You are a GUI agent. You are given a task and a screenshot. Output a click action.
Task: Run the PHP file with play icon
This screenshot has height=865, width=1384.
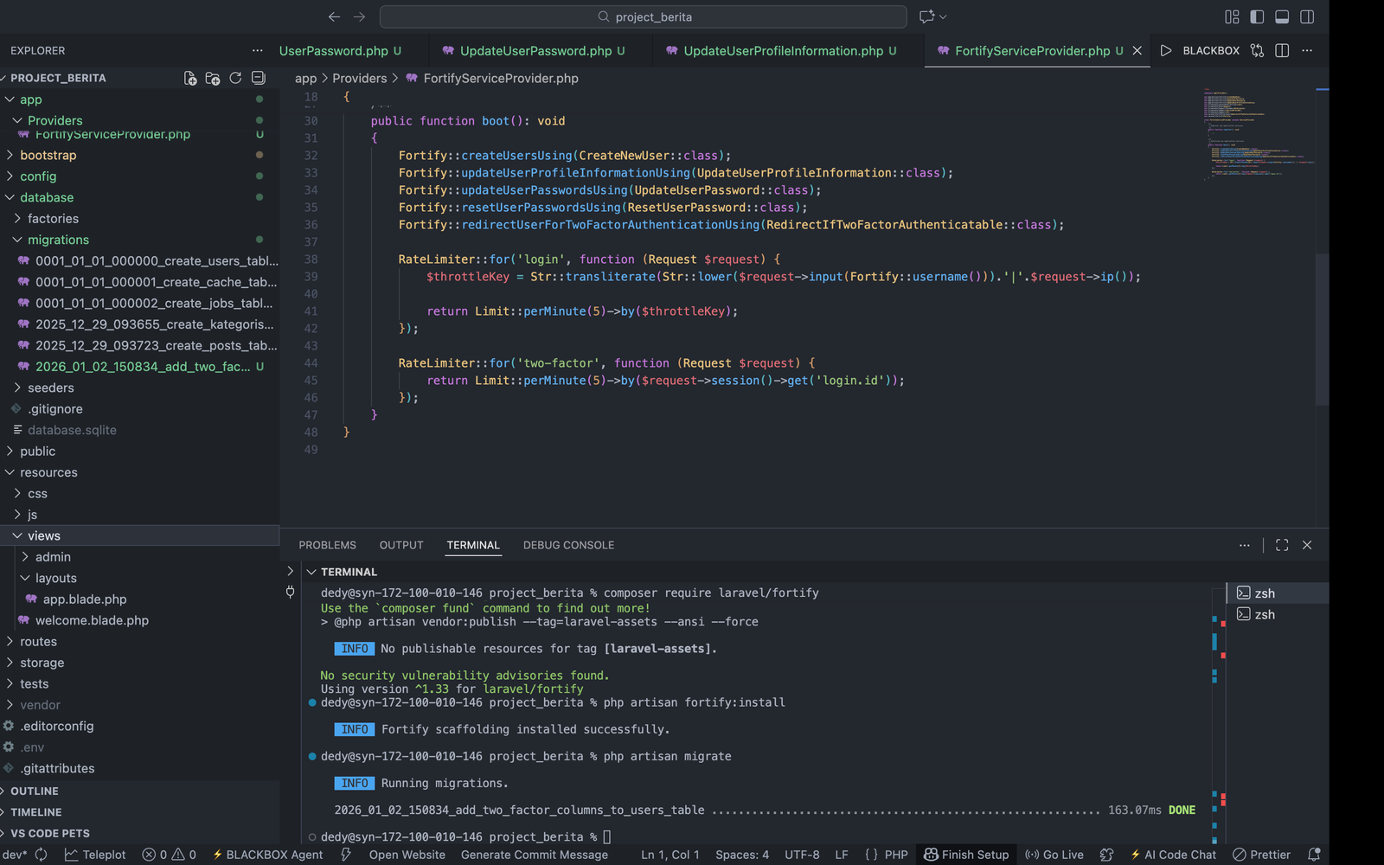pyautogui.click(x=1166, y=51)
